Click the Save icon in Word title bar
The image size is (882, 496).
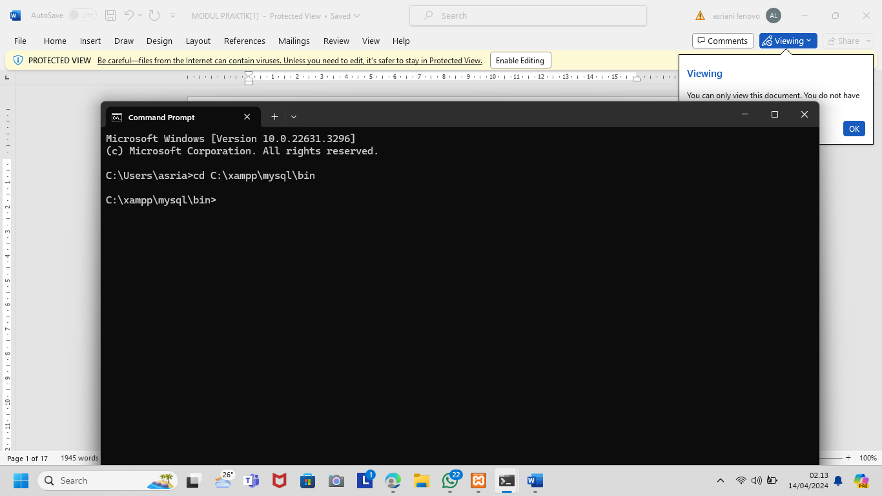[110, 15]
